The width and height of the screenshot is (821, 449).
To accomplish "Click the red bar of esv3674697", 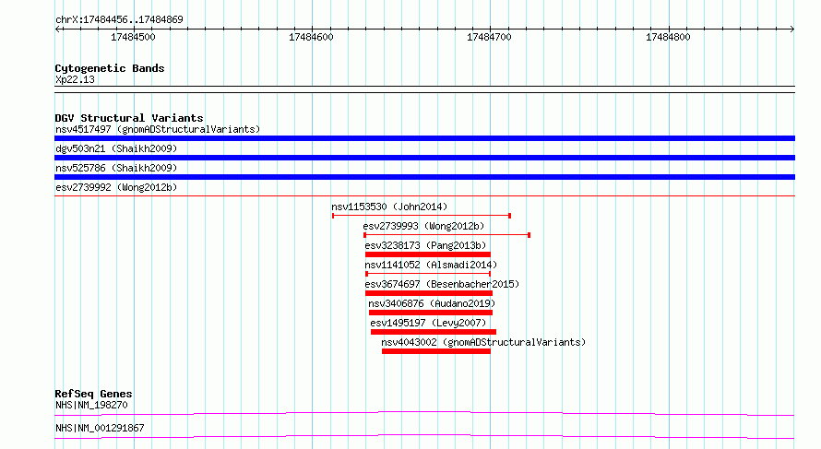I will (x=429, y=293).
